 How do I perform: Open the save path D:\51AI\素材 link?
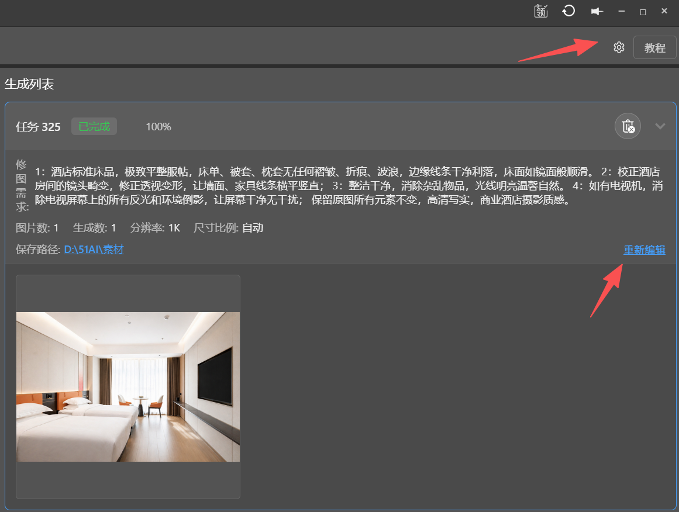(94, 250)
